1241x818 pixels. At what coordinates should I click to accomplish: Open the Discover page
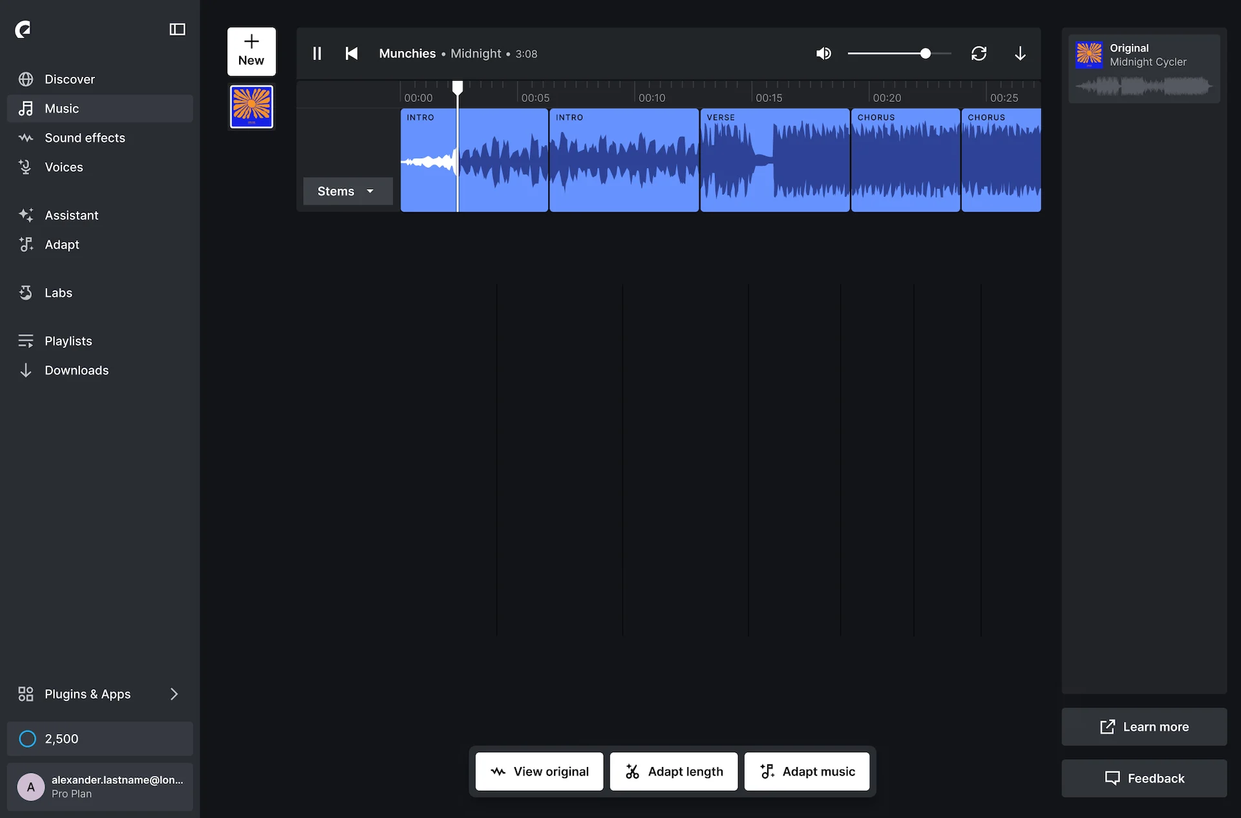point(69,79)
